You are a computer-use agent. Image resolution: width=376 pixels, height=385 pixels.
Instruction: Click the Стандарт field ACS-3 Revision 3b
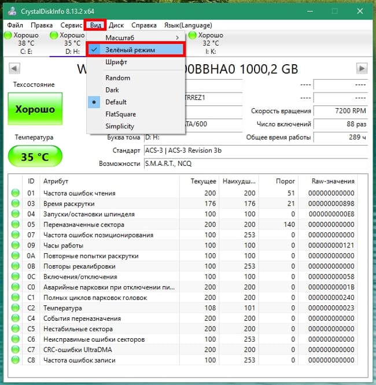click(256, 150)
